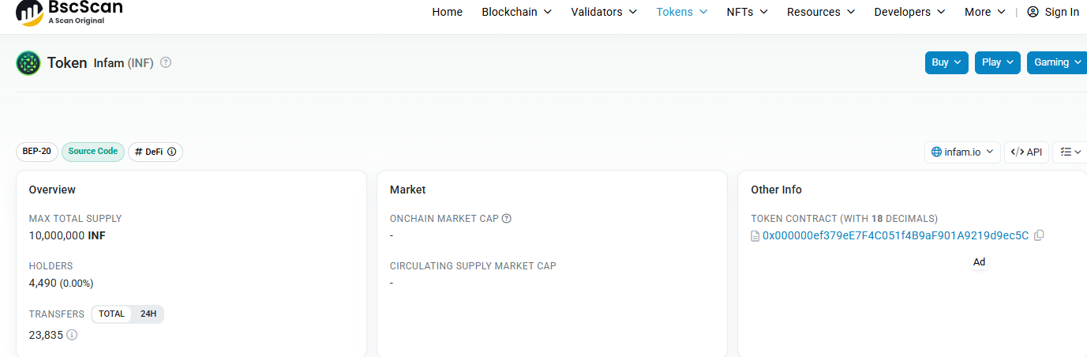Click the Sign In link
This screenshot has width=1087, height=357.
[1053, 12]
